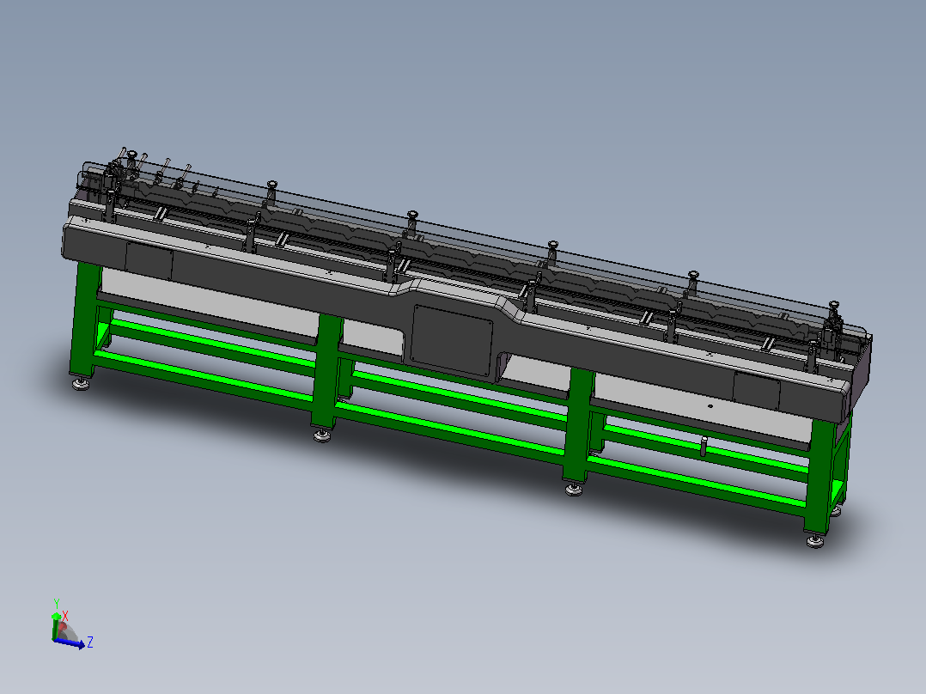Select the small access panel near left end

149,260
